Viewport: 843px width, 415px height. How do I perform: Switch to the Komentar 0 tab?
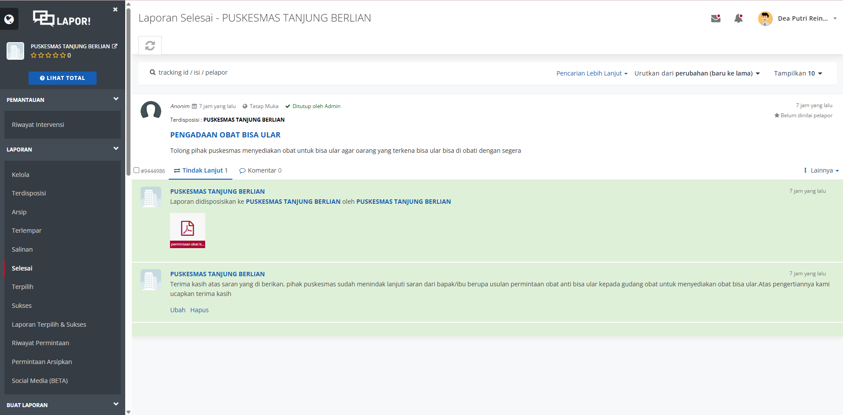click(260, 170)
